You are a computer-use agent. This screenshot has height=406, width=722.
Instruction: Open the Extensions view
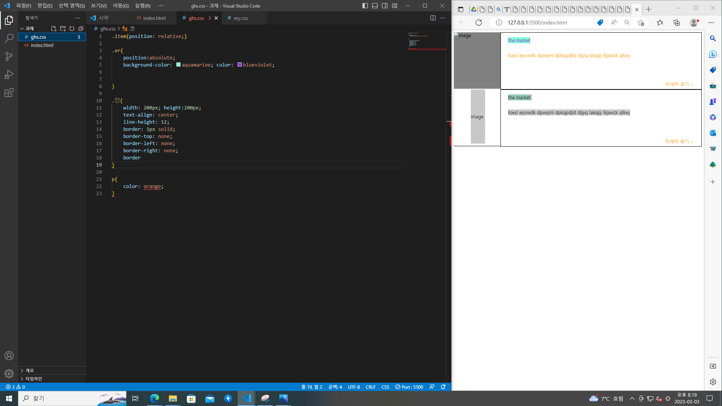tap(9, 92)
